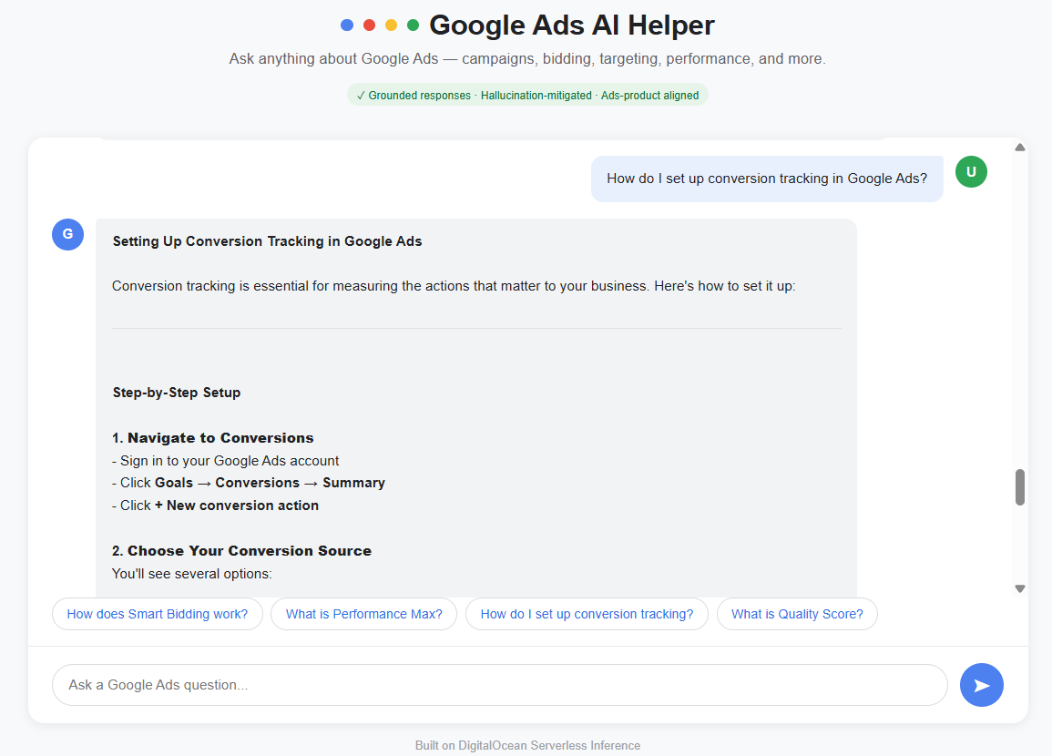Image resolution: width=1052 pixels, height=756 pixels.
Task: Click the user message about conversion tracking
Action: click(x=767, y=179)
